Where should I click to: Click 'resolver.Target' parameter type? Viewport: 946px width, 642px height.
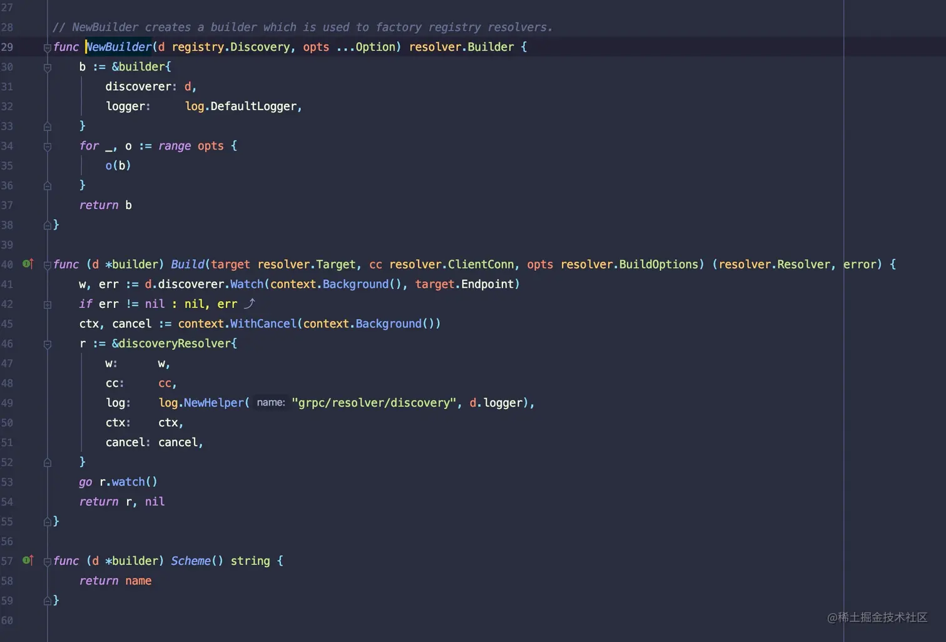(306, 264)
